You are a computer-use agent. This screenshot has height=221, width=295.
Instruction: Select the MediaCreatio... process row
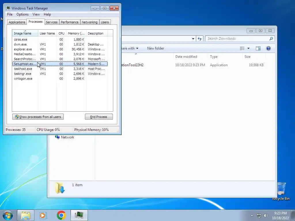coord(60,54)
